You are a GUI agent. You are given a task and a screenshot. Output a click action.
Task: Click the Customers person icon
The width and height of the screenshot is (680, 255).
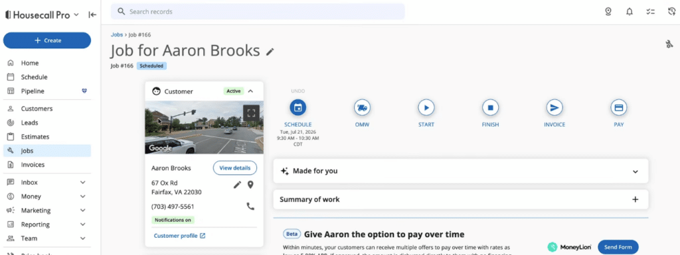pos(11,109)
